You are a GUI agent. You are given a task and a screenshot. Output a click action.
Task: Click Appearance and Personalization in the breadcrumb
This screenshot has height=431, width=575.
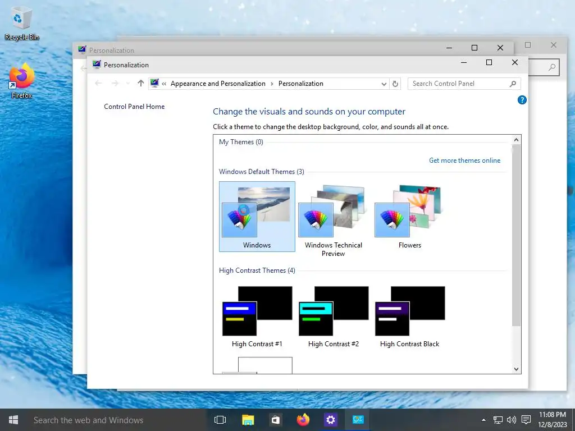(218, 84)
